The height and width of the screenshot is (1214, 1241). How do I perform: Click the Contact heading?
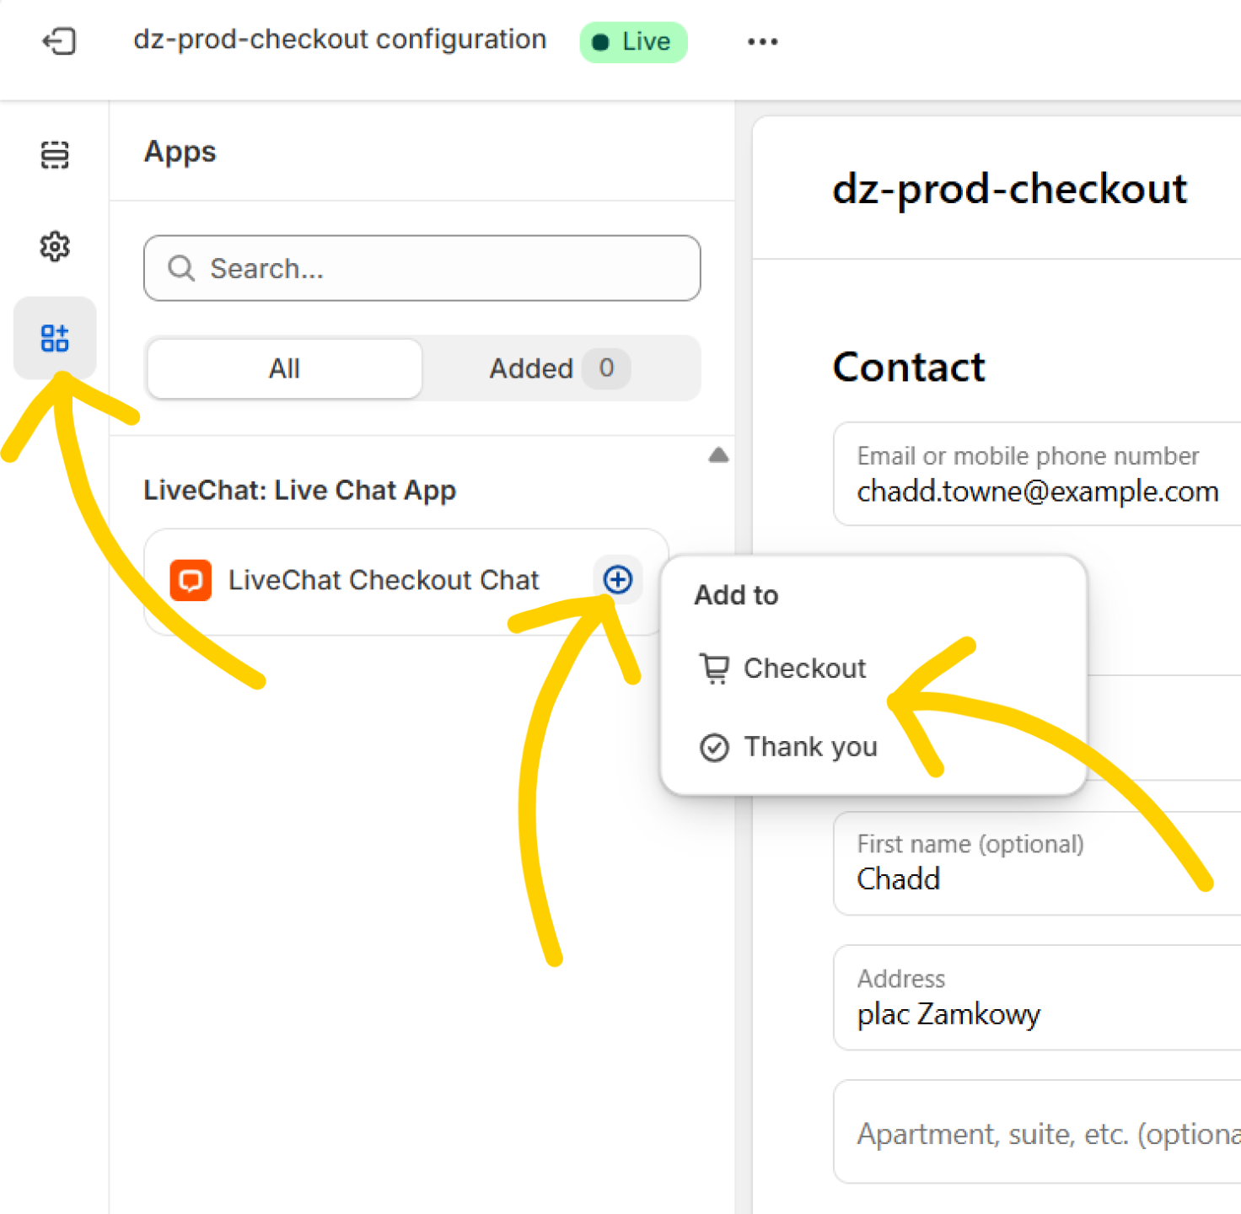(909, 367)
